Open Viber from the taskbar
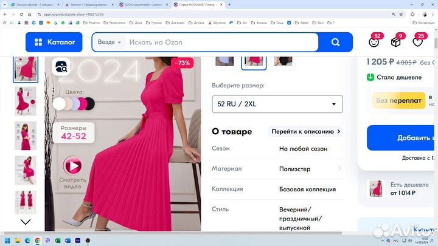 tap(47, 241)
